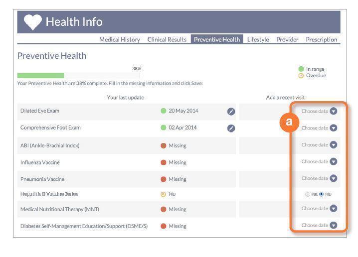Click the green status dot for Dilated Eye Exam

[x=164, y=111]
